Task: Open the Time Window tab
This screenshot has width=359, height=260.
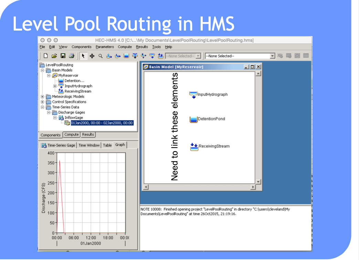Action: pyautogui.click(x=89, y=145)
